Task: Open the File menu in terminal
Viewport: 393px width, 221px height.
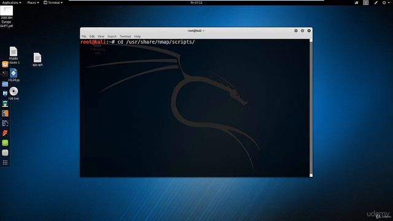Action: pos(84,36)
